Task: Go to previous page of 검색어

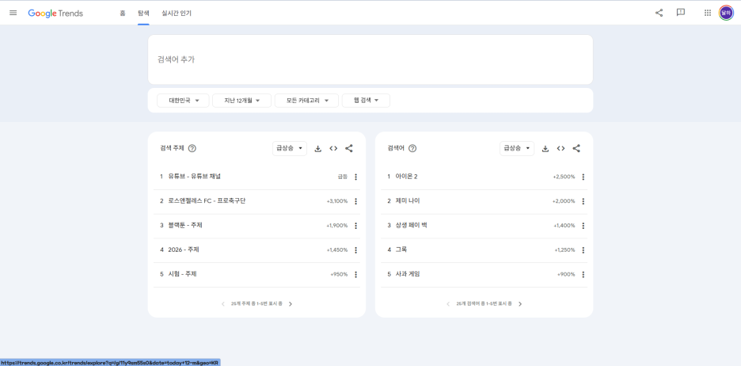Action: [448, 304]
